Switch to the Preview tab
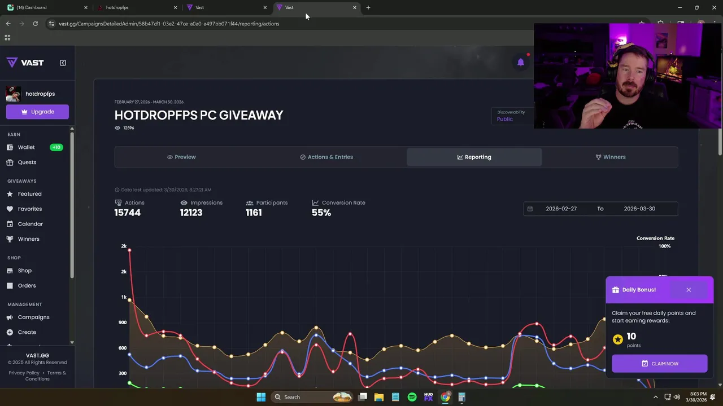The width and height of the screenshot is (723, 406). click(181, 157)
